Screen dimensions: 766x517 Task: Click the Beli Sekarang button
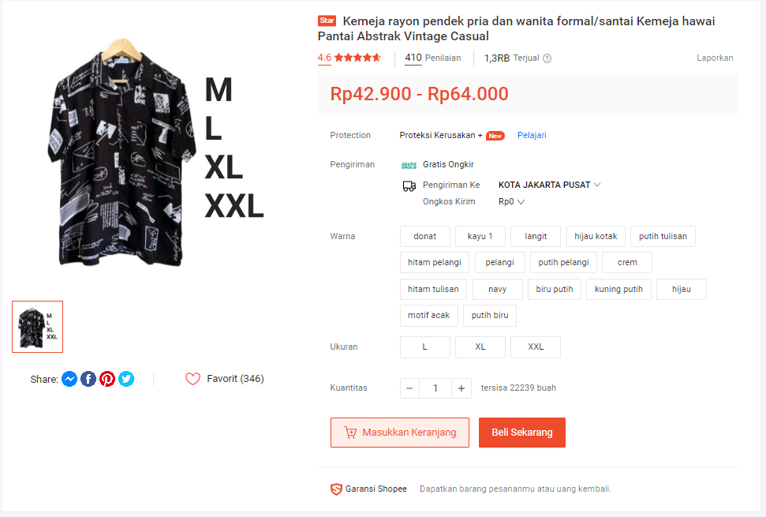tap(521, 433)
